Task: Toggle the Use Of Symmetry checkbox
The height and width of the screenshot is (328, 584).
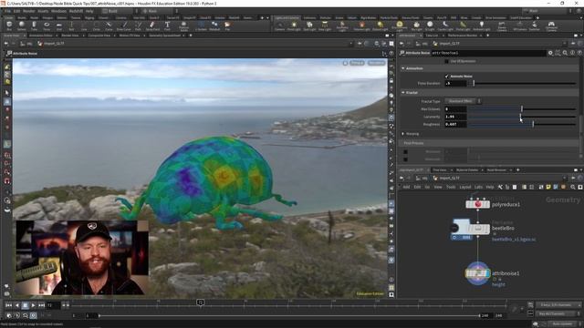Action: click(x=446, y=61)
